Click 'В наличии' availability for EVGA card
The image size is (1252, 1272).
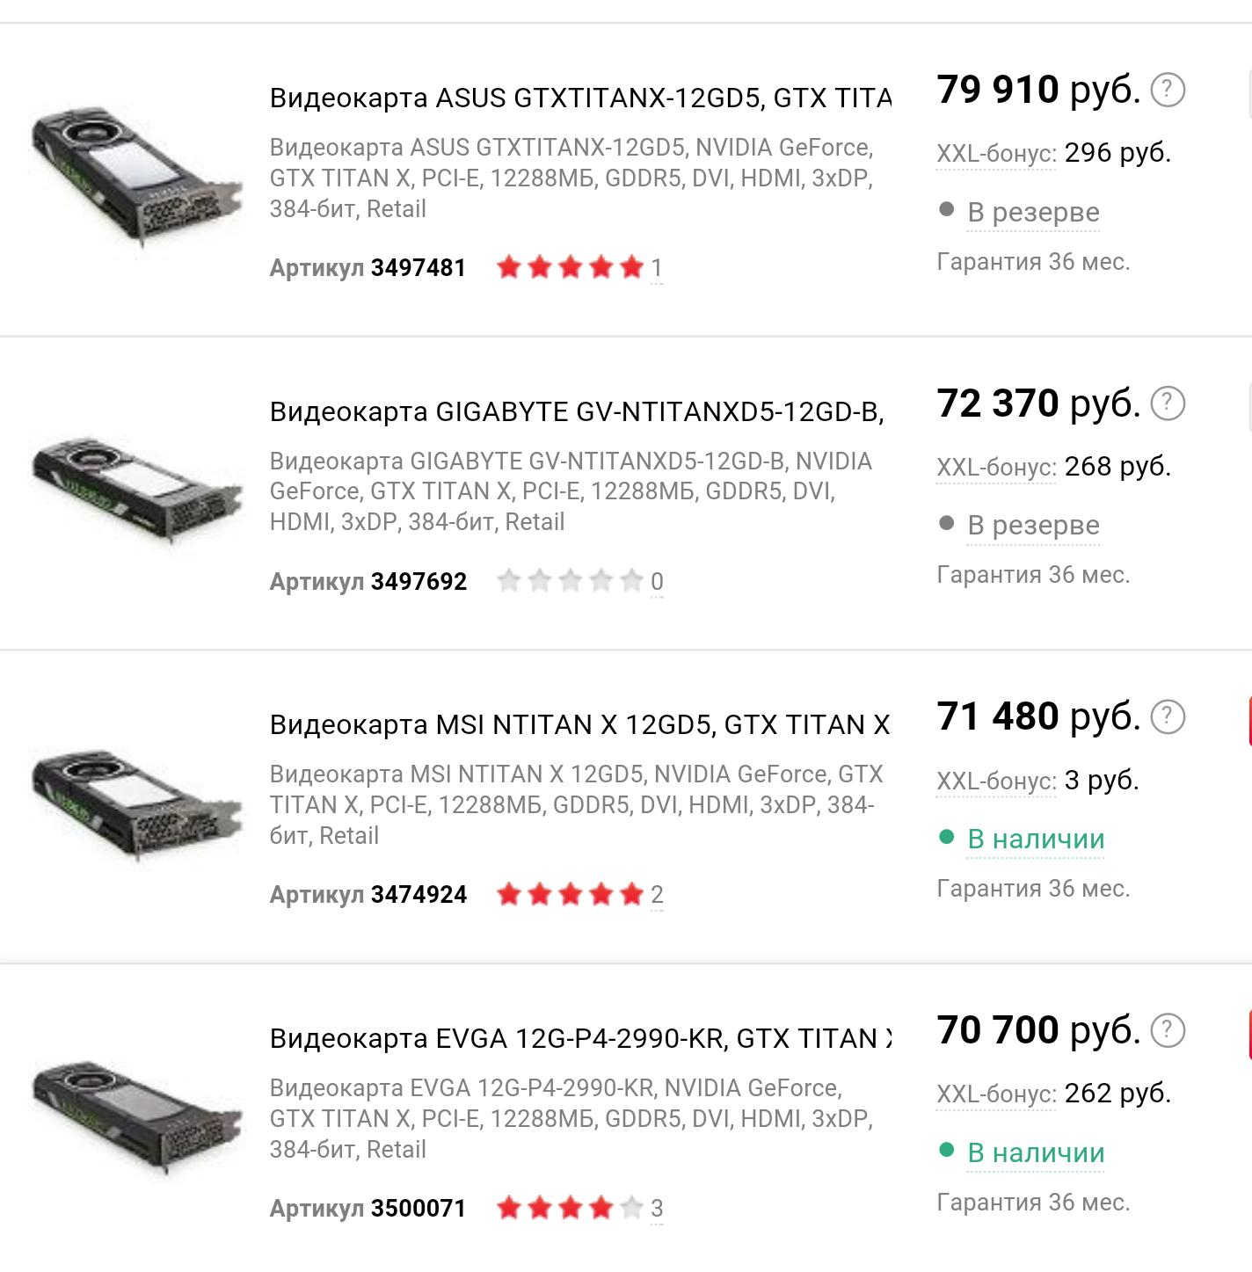(1036, 1152)
